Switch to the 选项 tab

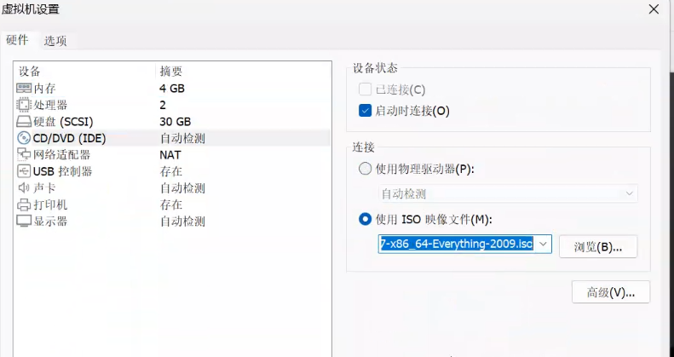coord(55,40)
